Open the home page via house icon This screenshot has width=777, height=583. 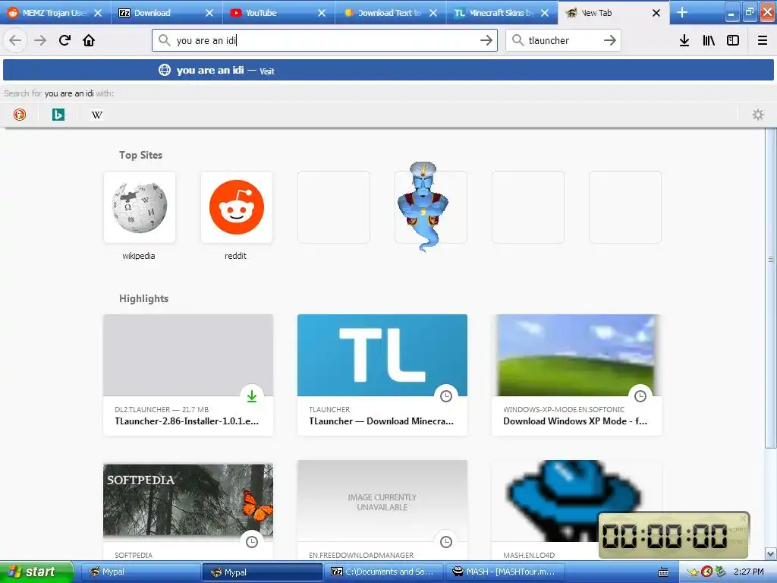pos(89,40)
